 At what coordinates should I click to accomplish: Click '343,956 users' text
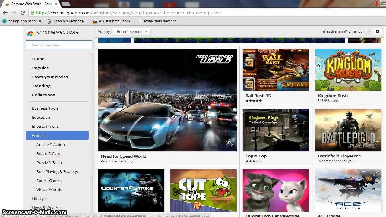[x=328, y=101]
